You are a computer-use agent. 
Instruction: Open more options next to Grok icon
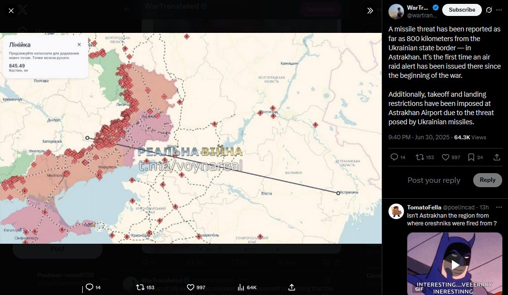coord(499,10)
